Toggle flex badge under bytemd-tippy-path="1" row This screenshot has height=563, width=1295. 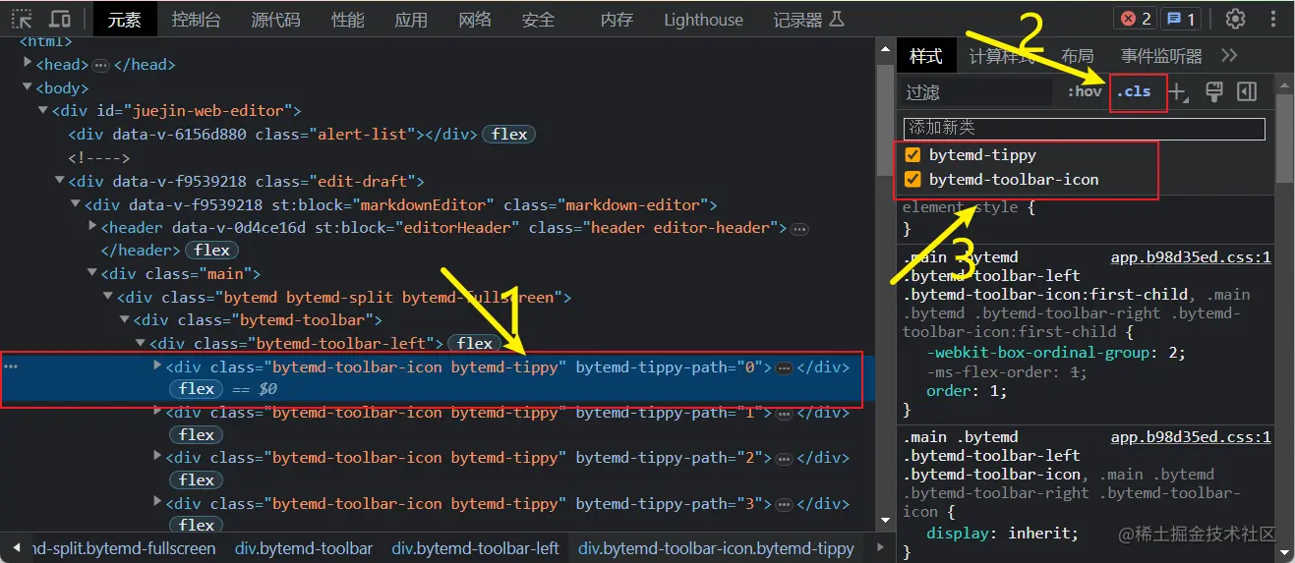(197, 435)
